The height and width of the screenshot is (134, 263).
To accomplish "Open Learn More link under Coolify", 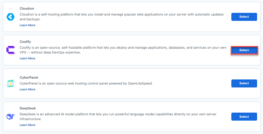I will [27, 58].
